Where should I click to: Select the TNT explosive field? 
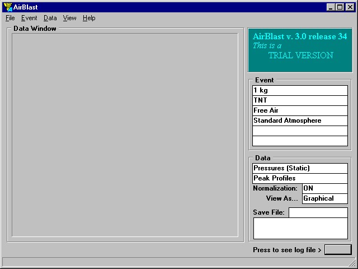300,100
